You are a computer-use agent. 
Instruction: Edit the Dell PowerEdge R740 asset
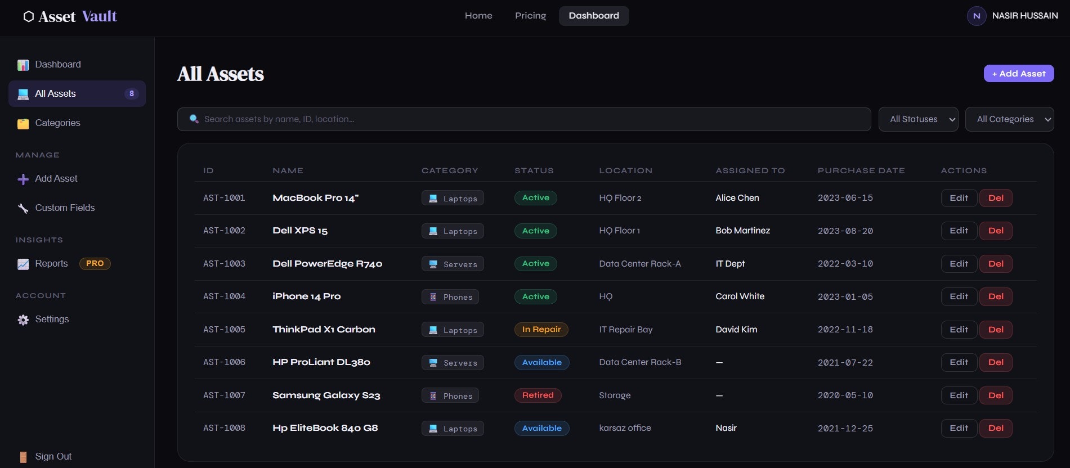[x=959, y=264]
